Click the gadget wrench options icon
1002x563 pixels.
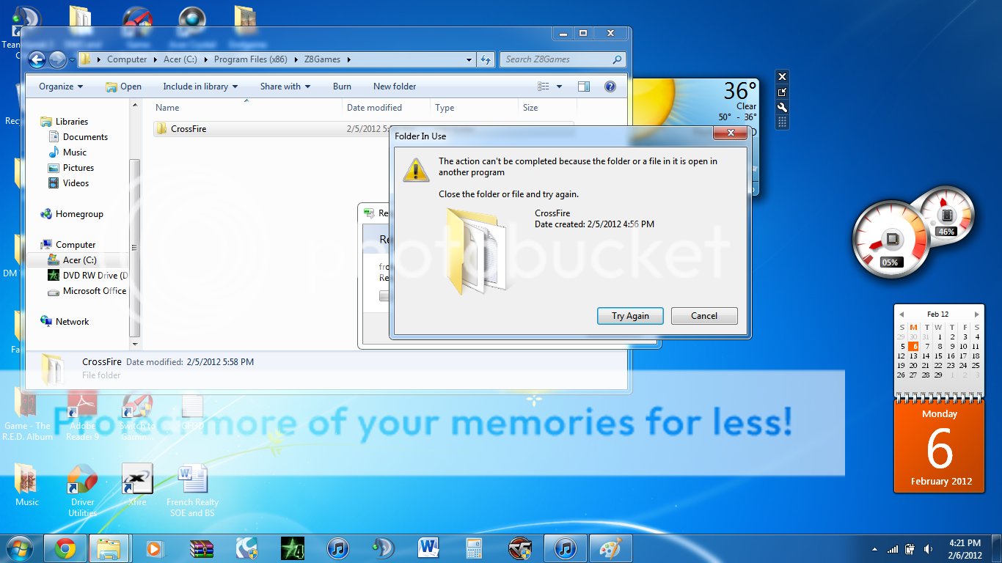tap(782, 107)
